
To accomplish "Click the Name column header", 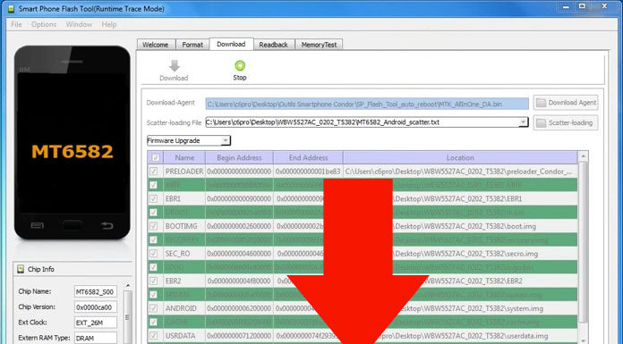I will (184, 158).
